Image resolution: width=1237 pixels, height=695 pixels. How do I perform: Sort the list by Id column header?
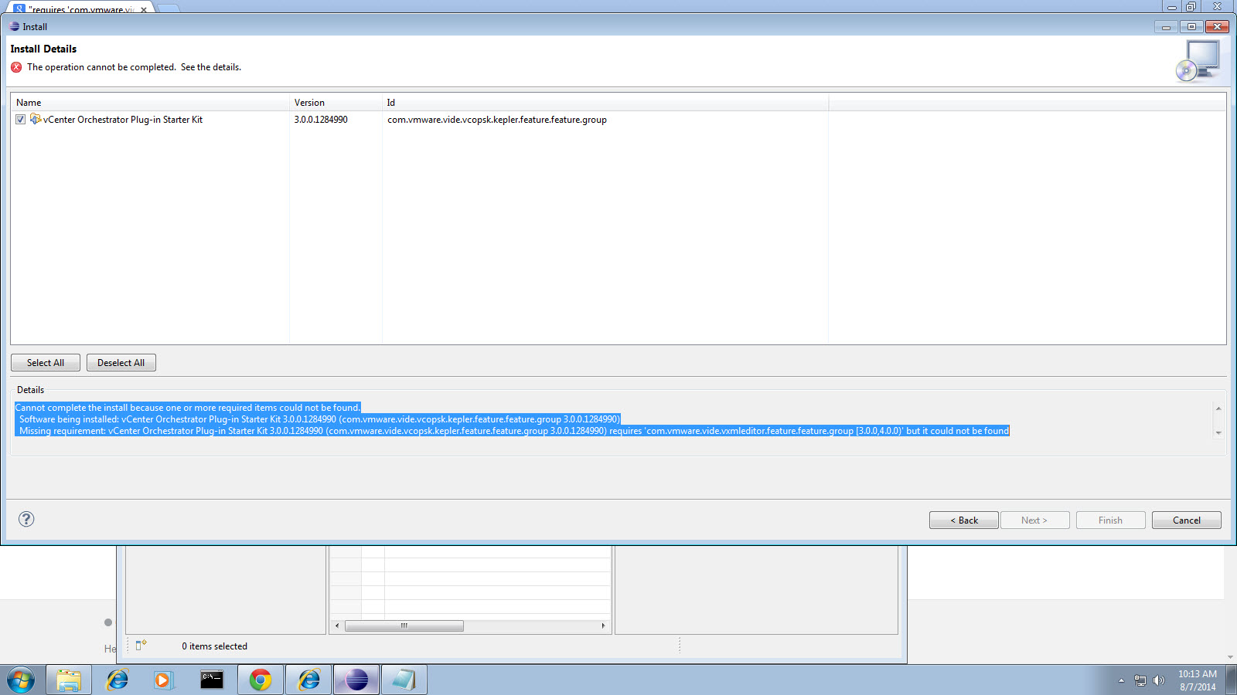pos(605,102)
